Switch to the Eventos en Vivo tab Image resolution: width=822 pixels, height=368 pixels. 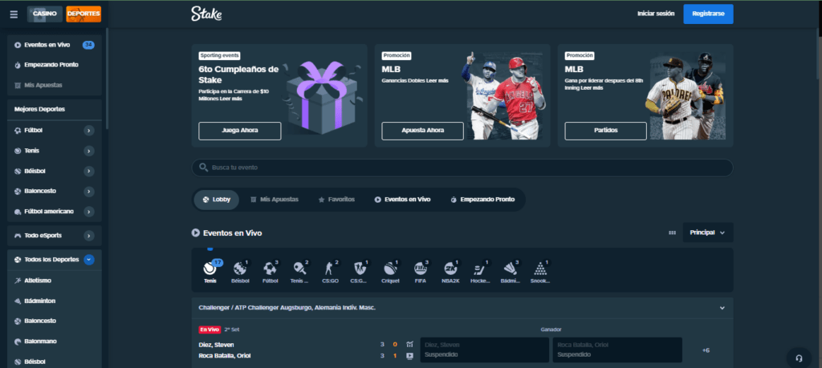tap(403, 200)
